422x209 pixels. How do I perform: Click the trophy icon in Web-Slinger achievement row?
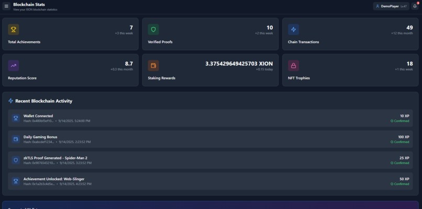click(16, 181)
